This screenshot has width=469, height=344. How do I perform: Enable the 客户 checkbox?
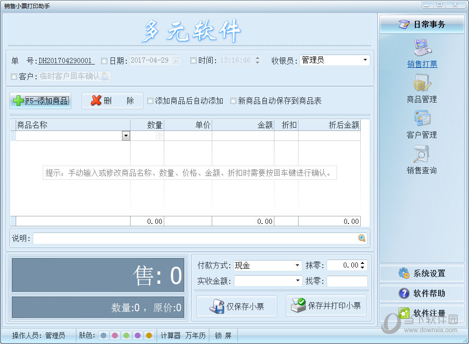pyautogui.click(x=14, y=76)
